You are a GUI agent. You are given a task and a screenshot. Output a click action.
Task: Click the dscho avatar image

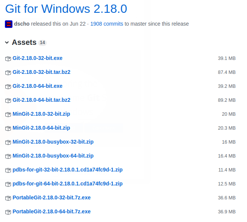9,24
